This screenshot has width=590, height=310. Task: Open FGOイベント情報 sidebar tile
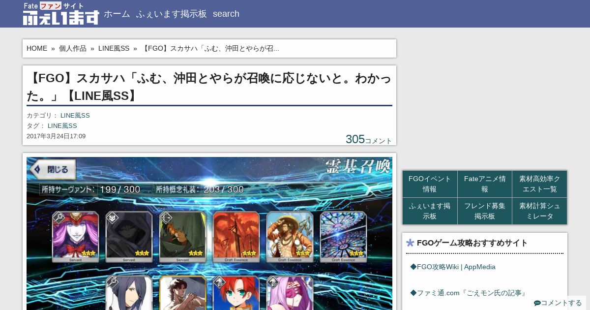click(430, 184)
